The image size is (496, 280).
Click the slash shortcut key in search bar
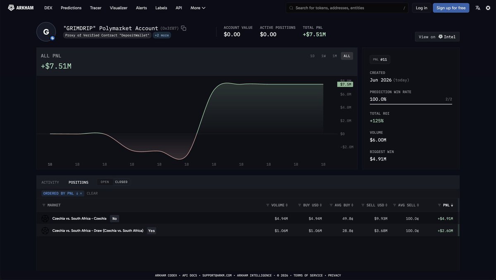tap(404, 8)
